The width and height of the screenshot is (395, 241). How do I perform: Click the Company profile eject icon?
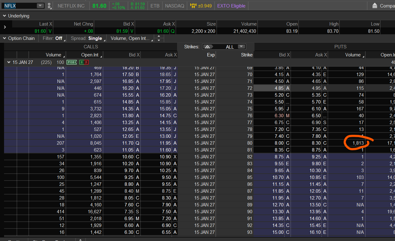375,6
